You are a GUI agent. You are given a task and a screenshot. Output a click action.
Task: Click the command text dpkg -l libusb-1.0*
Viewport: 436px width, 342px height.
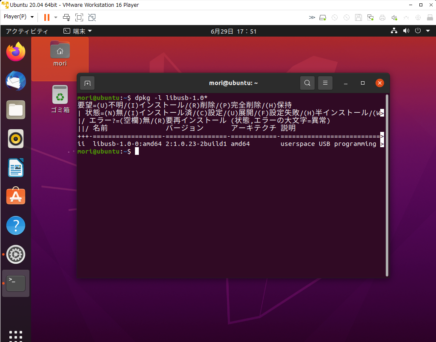tap(171, 98)
